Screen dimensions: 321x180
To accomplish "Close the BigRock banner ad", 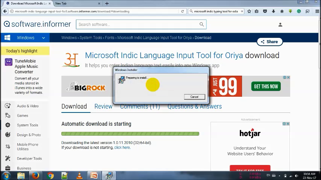I will (288, 77).
